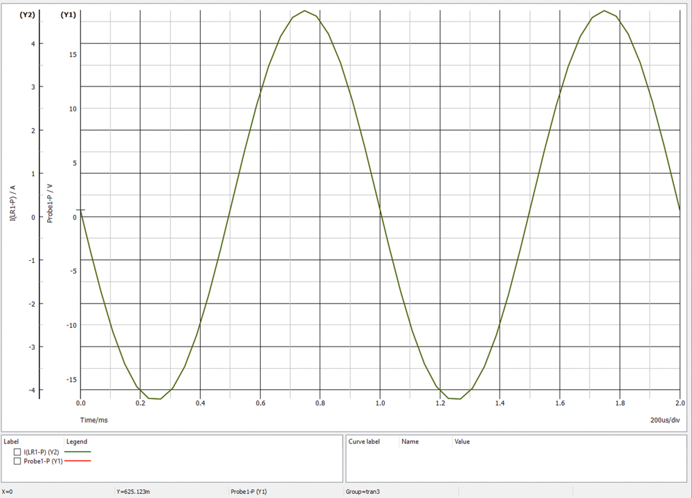Click the Label column header
This screenshot has width=692, height=498.
(11, 441)
